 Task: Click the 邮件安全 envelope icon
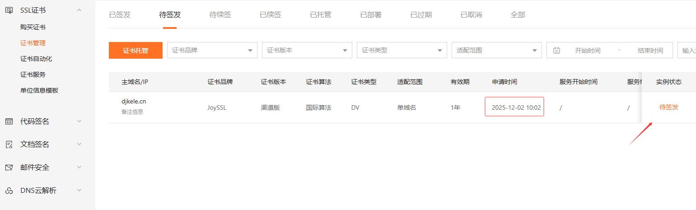9,167
